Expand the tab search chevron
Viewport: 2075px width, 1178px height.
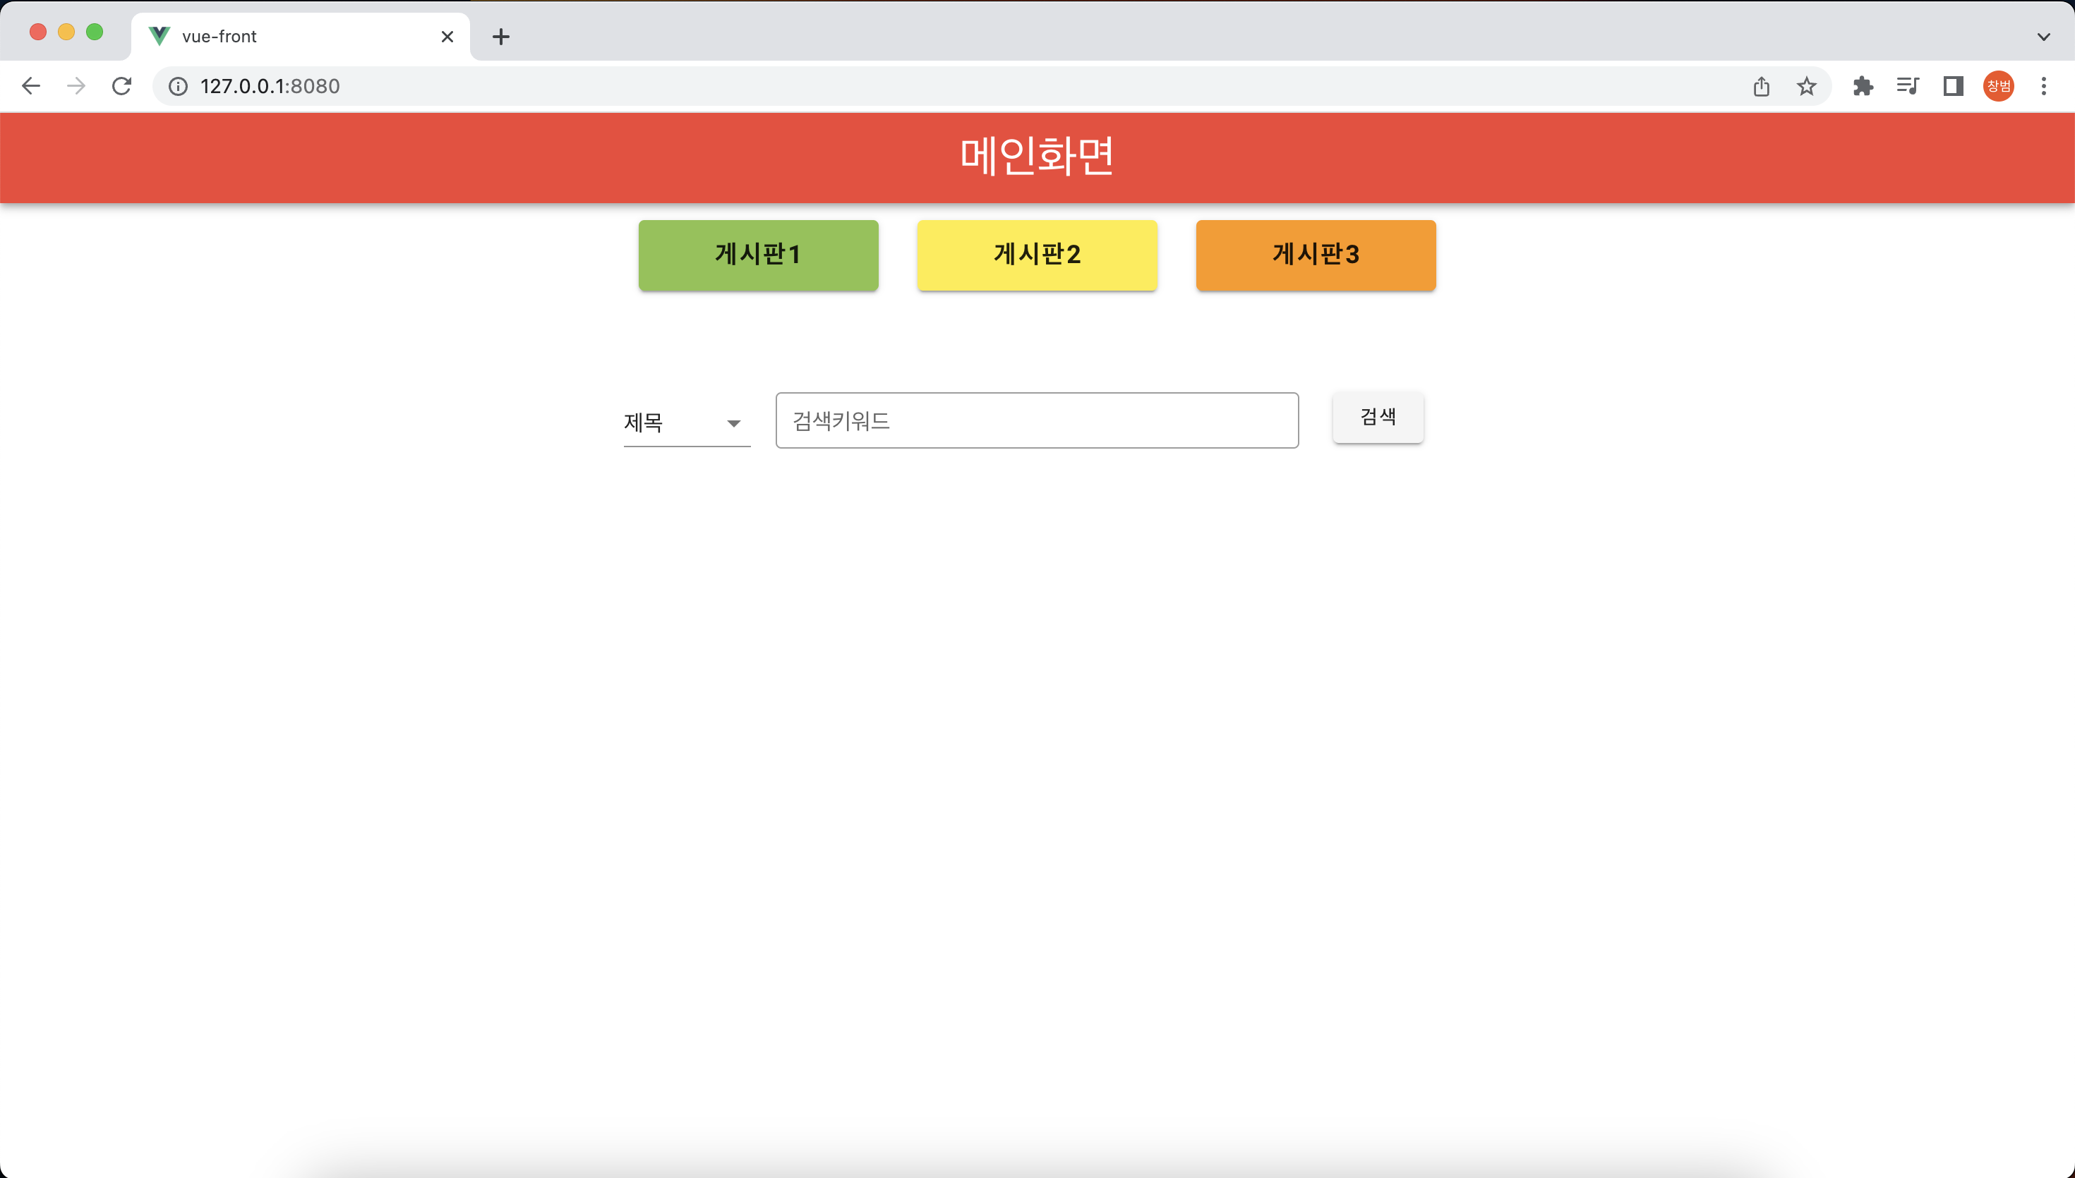click(x=2043, y=37)
